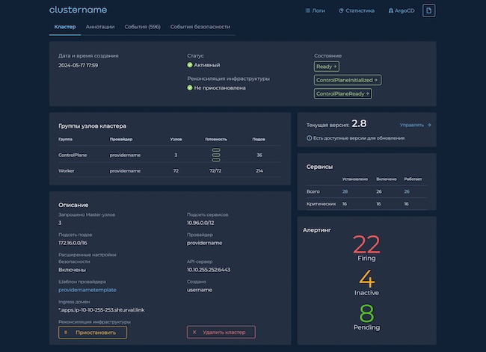Open ArgoCD from the header
486x352 pixels.
pyautogui.click(x=401, y=11)
